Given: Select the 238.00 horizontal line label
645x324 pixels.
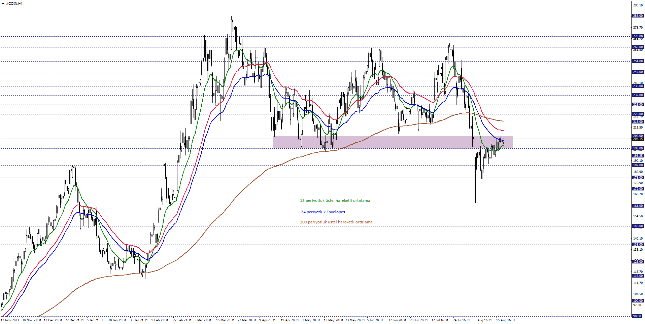Looking at the screenshot, I should [638, 86].
